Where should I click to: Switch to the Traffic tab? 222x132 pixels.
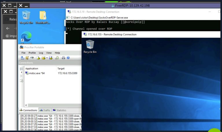click(x=45, y=110)
